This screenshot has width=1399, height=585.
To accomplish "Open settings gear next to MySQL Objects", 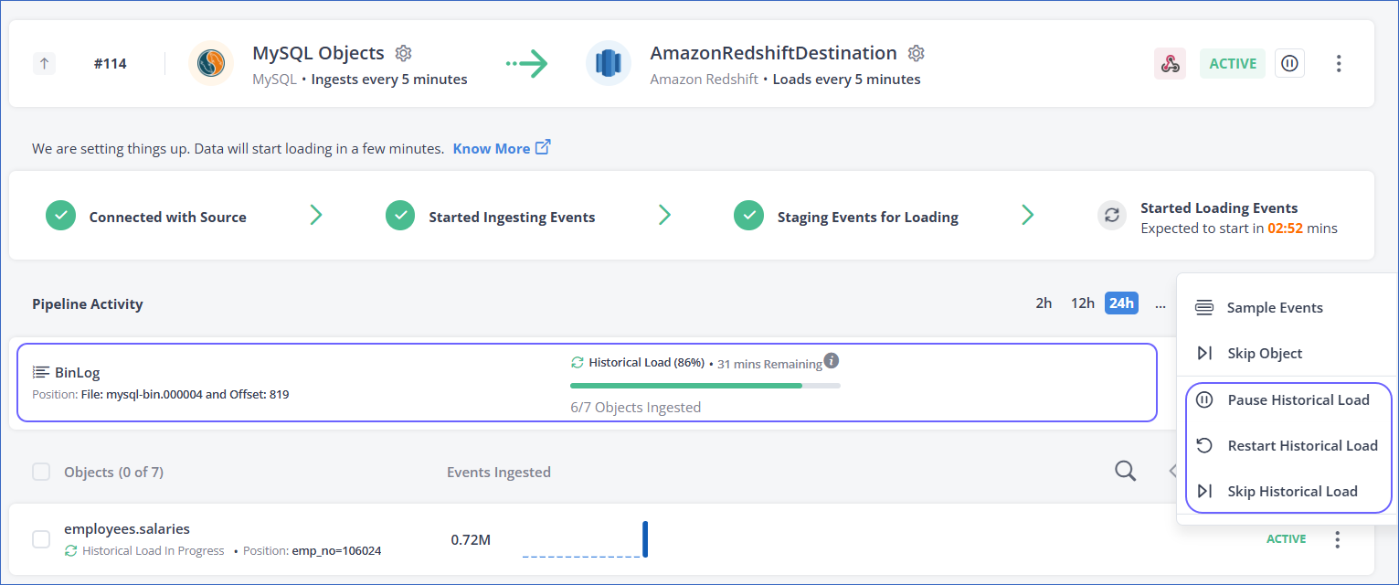I will click(403, 53).
